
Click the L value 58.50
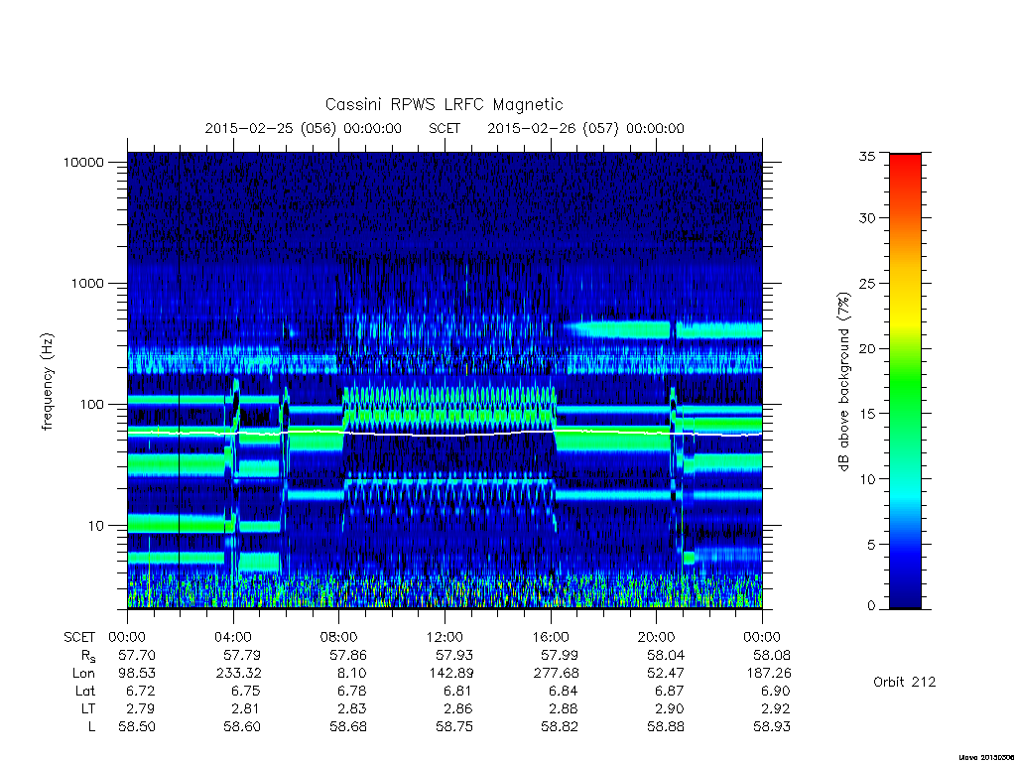[x=137, y=727]
